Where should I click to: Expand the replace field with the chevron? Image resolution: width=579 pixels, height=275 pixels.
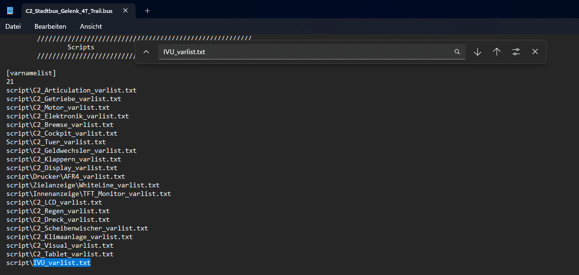coord(146,52)
